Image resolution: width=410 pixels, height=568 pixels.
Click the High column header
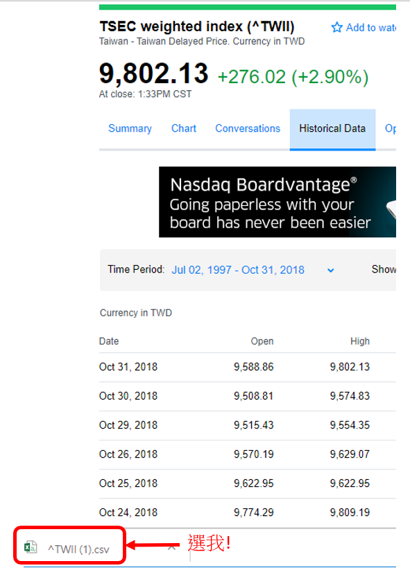point(360,341)
